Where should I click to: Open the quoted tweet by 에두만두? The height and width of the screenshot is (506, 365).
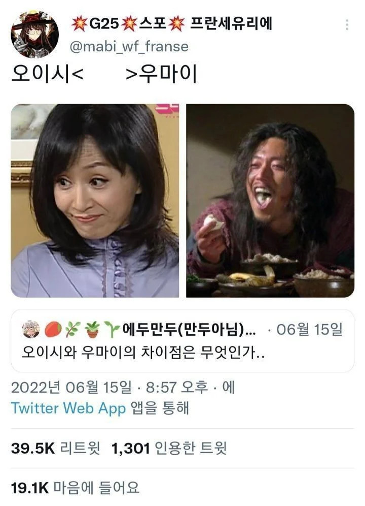(182, 341)
